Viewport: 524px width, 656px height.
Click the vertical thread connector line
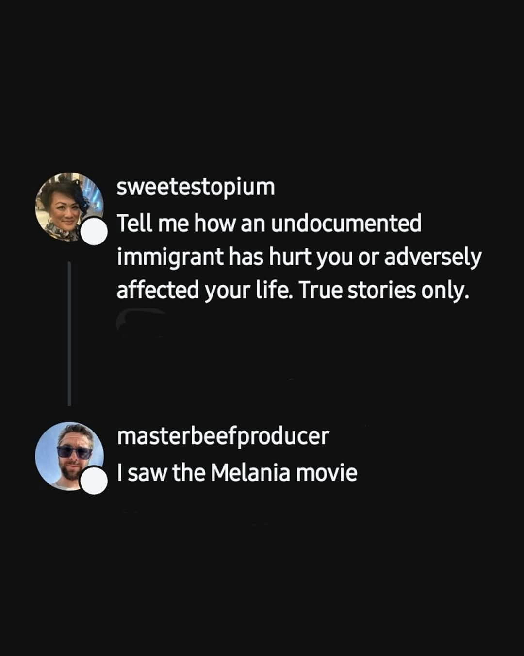tap(69, 333)
